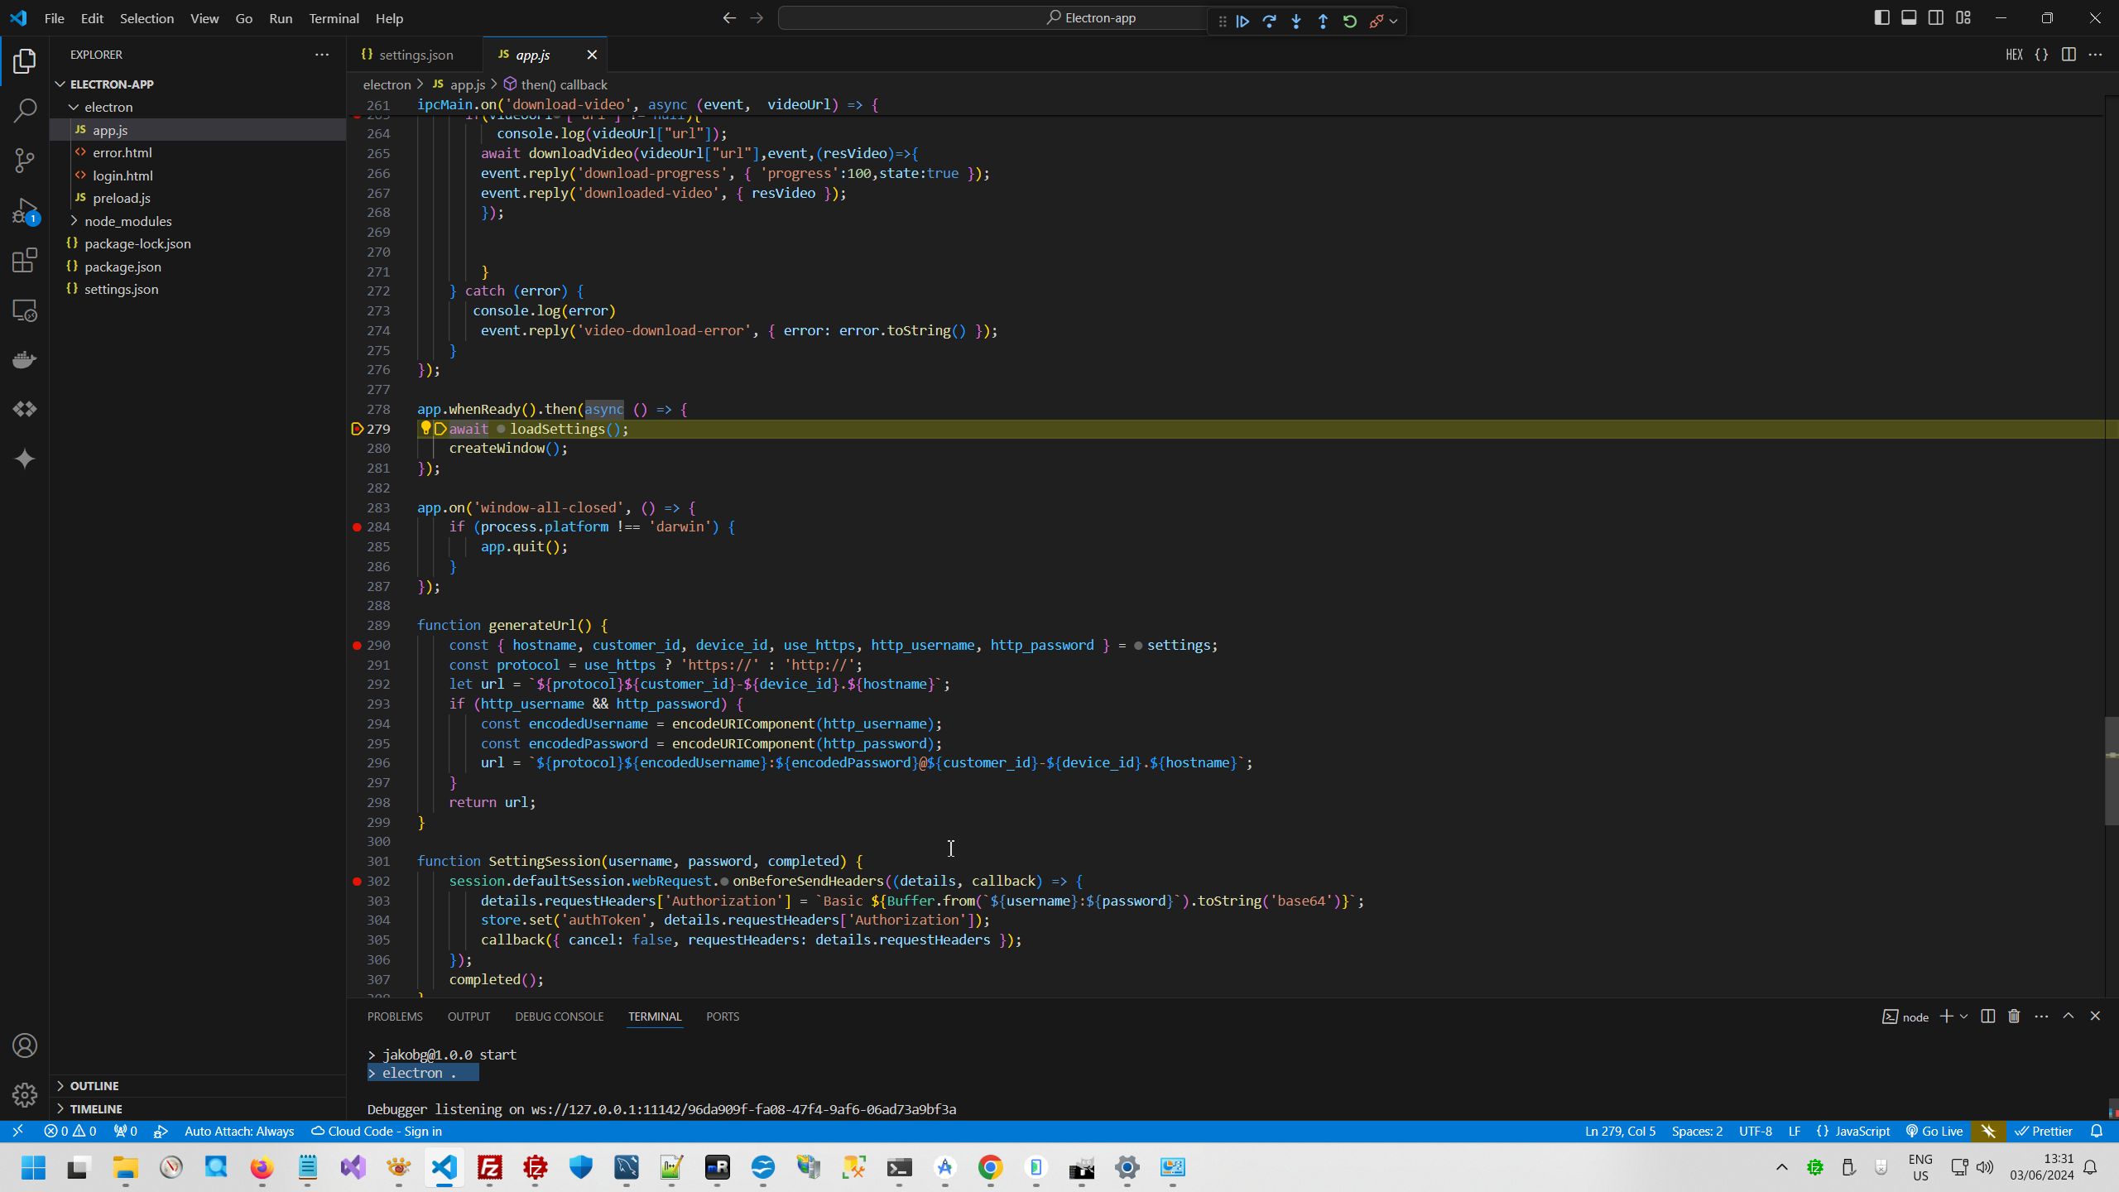Open the new terminal launch profile dropdown
Image resolution: width=2119 pixels, height=1192 pixels.
point(1963,1017)
